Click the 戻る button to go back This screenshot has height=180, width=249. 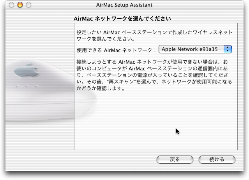tap(175, 159)
